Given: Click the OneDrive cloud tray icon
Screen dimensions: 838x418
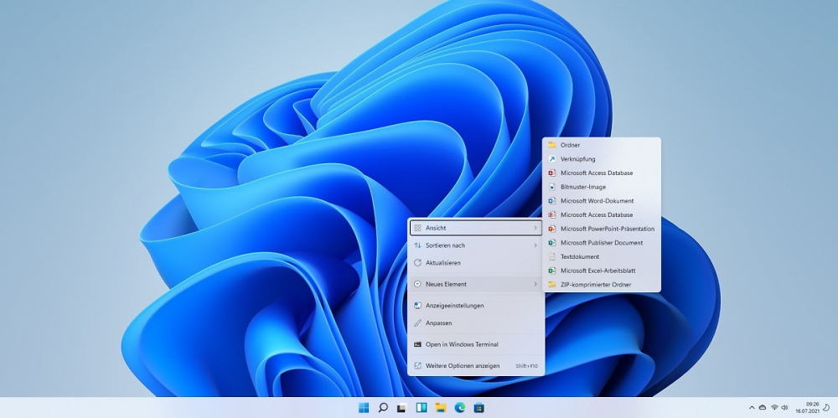Looking at the screenshot, I should click(x=763, y=408).
